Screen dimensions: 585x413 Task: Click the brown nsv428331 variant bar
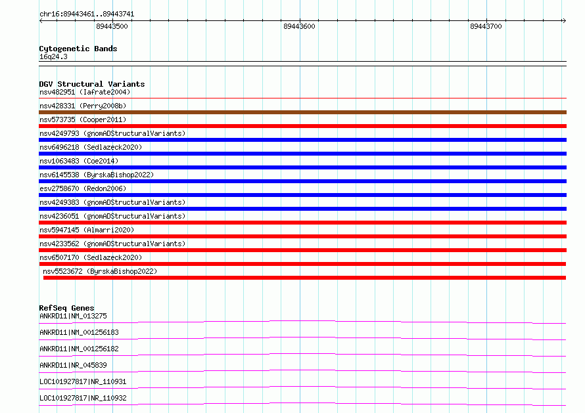[x=302, y=112]
